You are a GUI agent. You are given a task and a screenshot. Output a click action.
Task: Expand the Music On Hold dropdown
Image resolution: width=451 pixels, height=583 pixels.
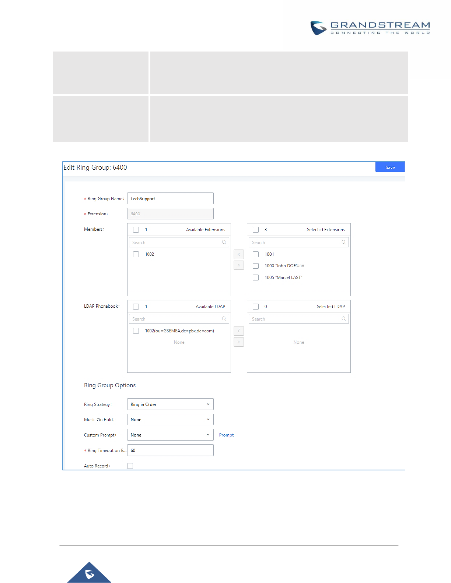tap(170, 420)
